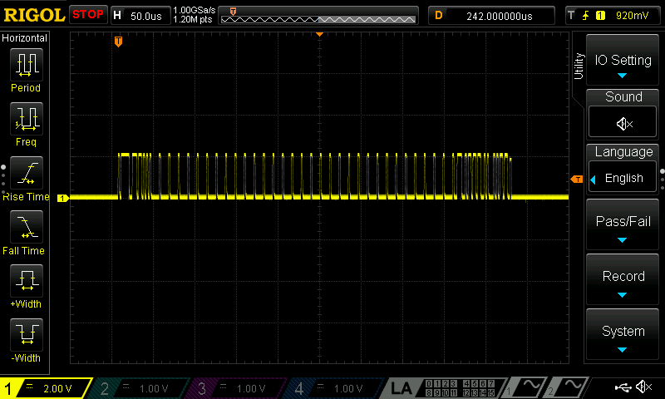Select the Fall Time measurement icon

point(27,227)
